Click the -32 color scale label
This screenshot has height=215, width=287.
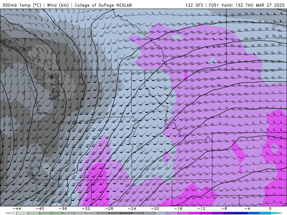(x=86, y=209)
